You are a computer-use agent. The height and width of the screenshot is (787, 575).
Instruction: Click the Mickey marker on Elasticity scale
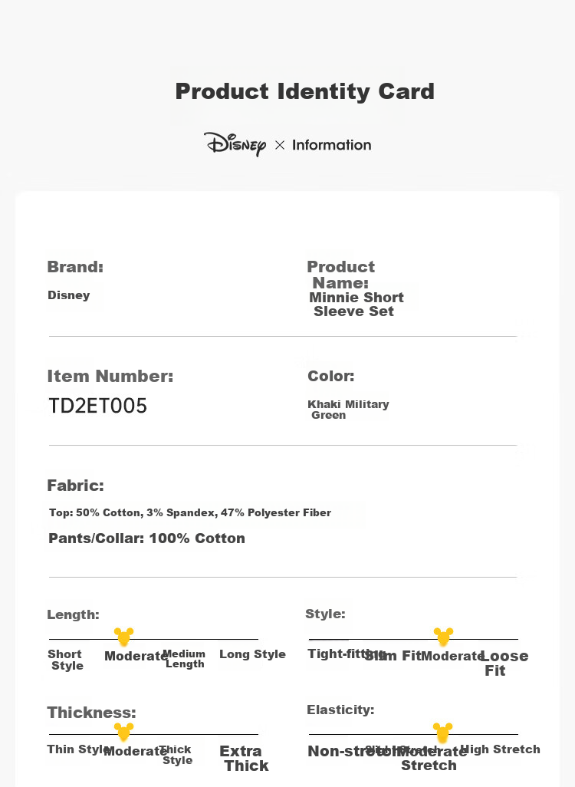(442, 733)
